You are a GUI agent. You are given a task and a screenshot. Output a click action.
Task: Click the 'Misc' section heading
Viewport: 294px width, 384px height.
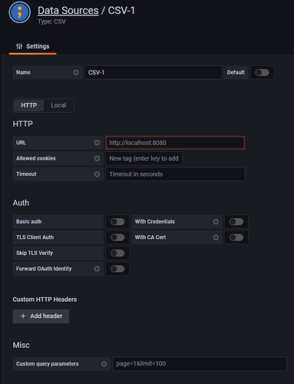coord(21,345)
